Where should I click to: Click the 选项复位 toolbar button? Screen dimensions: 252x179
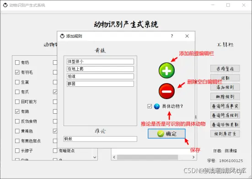tap(225, 68)
